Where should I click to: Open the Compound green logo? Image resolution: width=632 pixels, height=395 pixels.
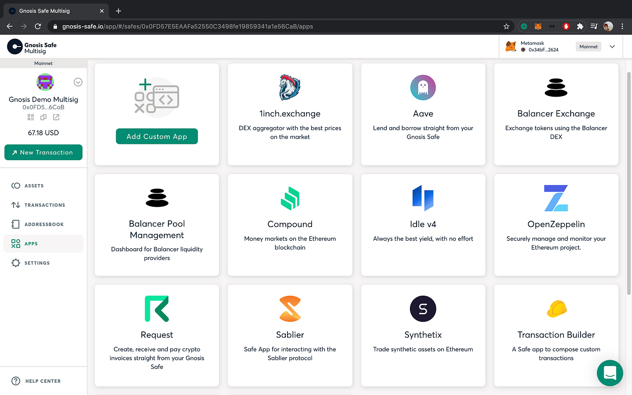(x=290, y=198)
